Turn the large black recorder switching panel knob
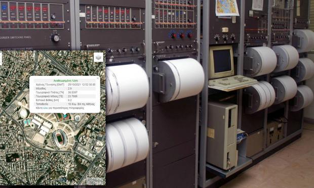Screen dimensions: 314x188 coord(56,37)
